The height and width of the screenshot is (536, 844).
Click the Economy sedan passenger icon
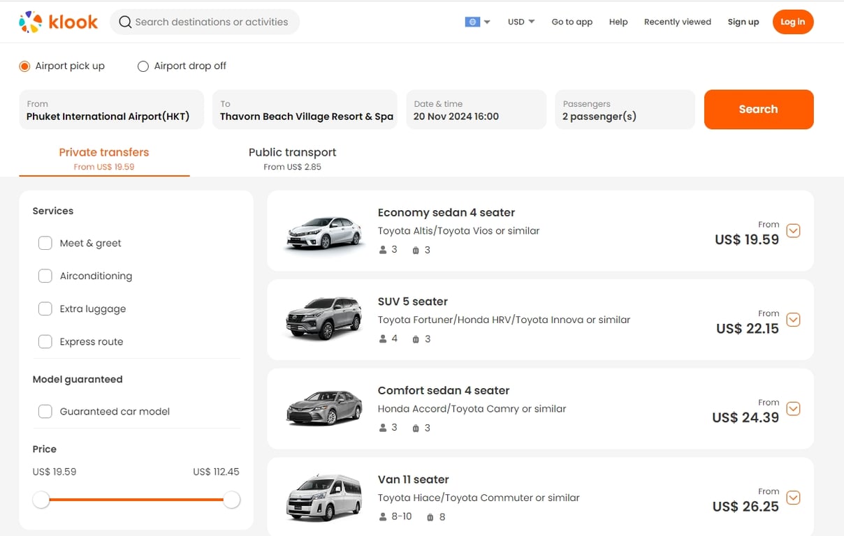pos(383,250)
